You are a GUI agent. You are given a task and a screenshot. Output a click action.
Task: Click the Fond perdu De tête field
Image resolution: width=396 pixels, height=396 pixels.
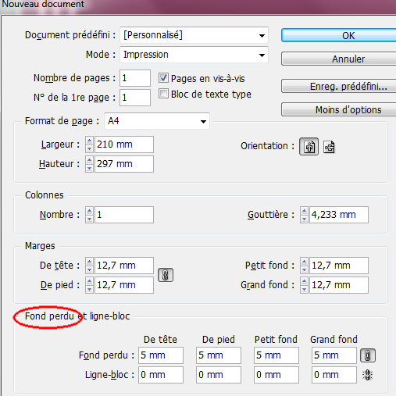(161, 355)
